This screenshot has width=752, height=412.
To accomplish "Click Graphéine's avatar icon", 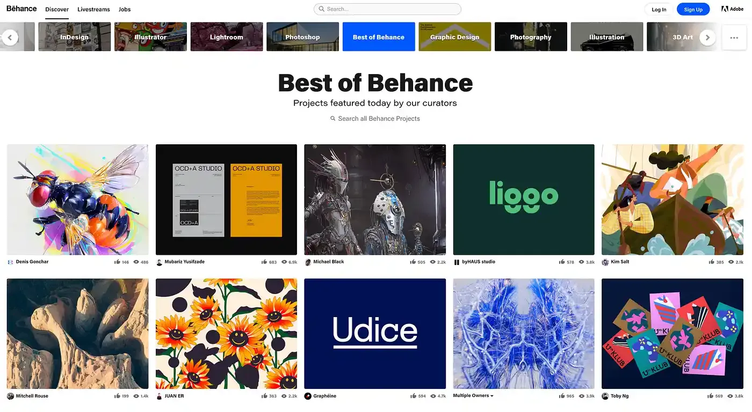I will coord(308,396).
